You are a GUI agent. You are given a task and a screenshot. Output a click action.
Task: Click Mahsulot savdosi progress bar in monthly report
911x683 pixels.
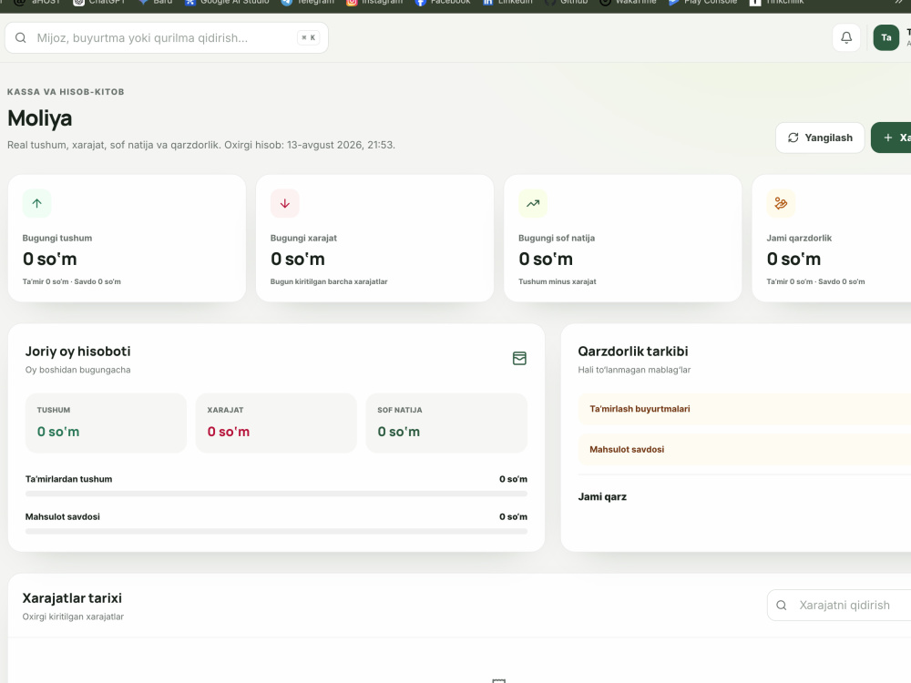(276, 532)
